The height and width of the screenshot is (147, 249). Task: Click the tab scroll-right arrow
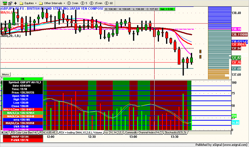coord(6,132)
